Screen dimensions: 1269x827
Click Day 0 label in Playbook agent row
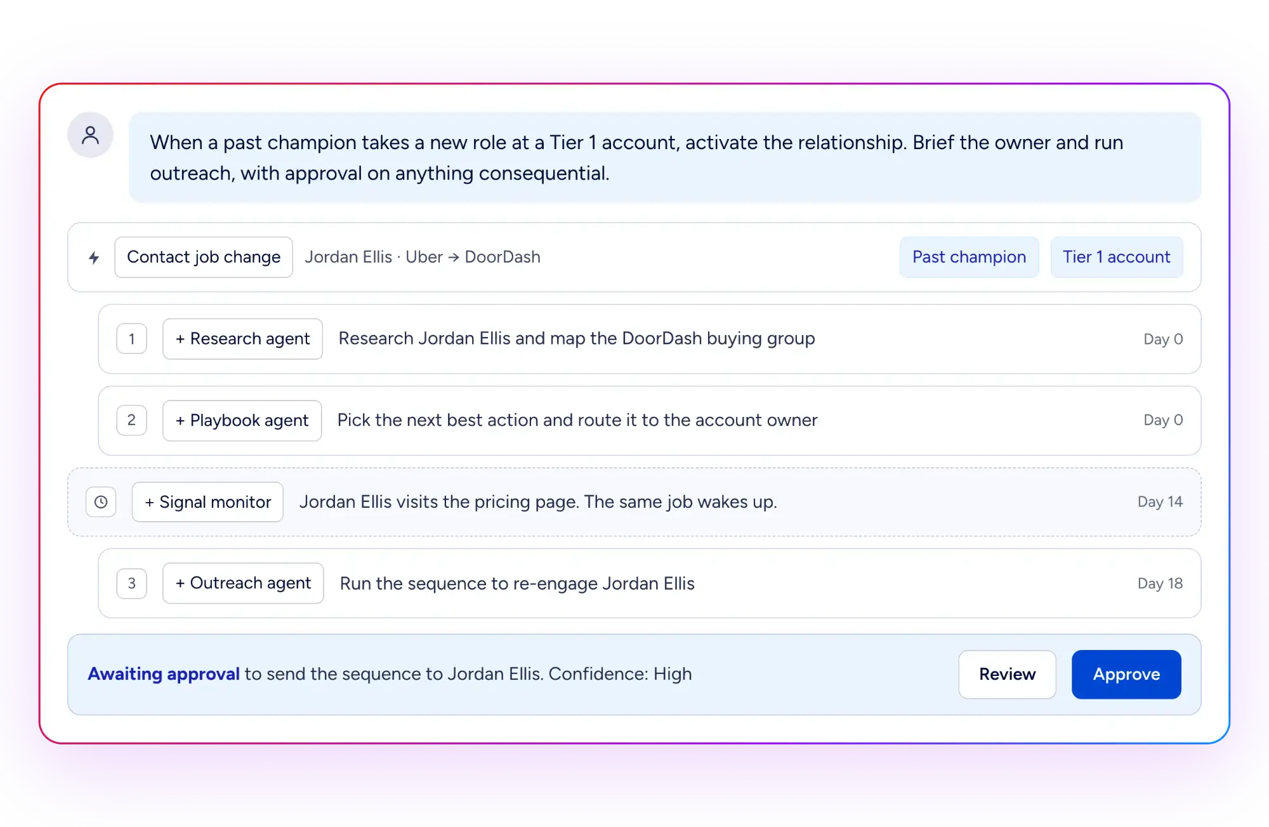tap(1163, 420)
